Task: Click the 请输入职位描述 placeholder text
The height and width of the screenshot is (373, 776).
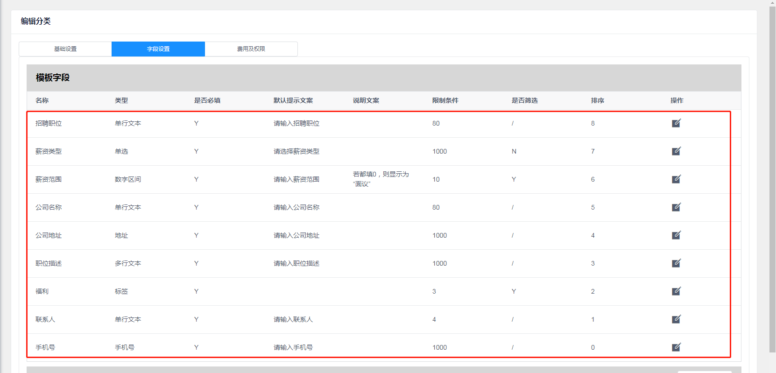Action: click(296, 263)
